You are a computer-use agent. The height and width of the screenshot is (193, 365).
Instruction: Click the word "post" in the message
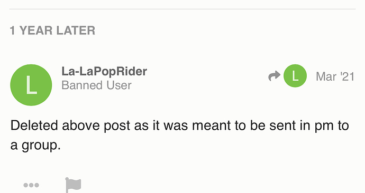click(x=117, y=127)
